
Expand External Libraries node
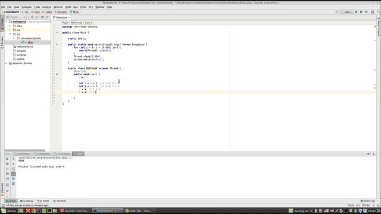(7, 64)
